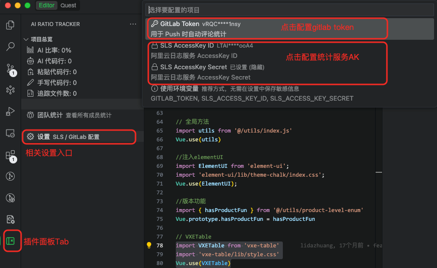The height and width of the screenshot is (268, 437).
Task: Open the AI Ratio Tracker plugin panel
Action: tap(11, 241)
